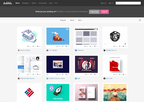
Task: Open the stage performers illustration shot
Action: 86,64
